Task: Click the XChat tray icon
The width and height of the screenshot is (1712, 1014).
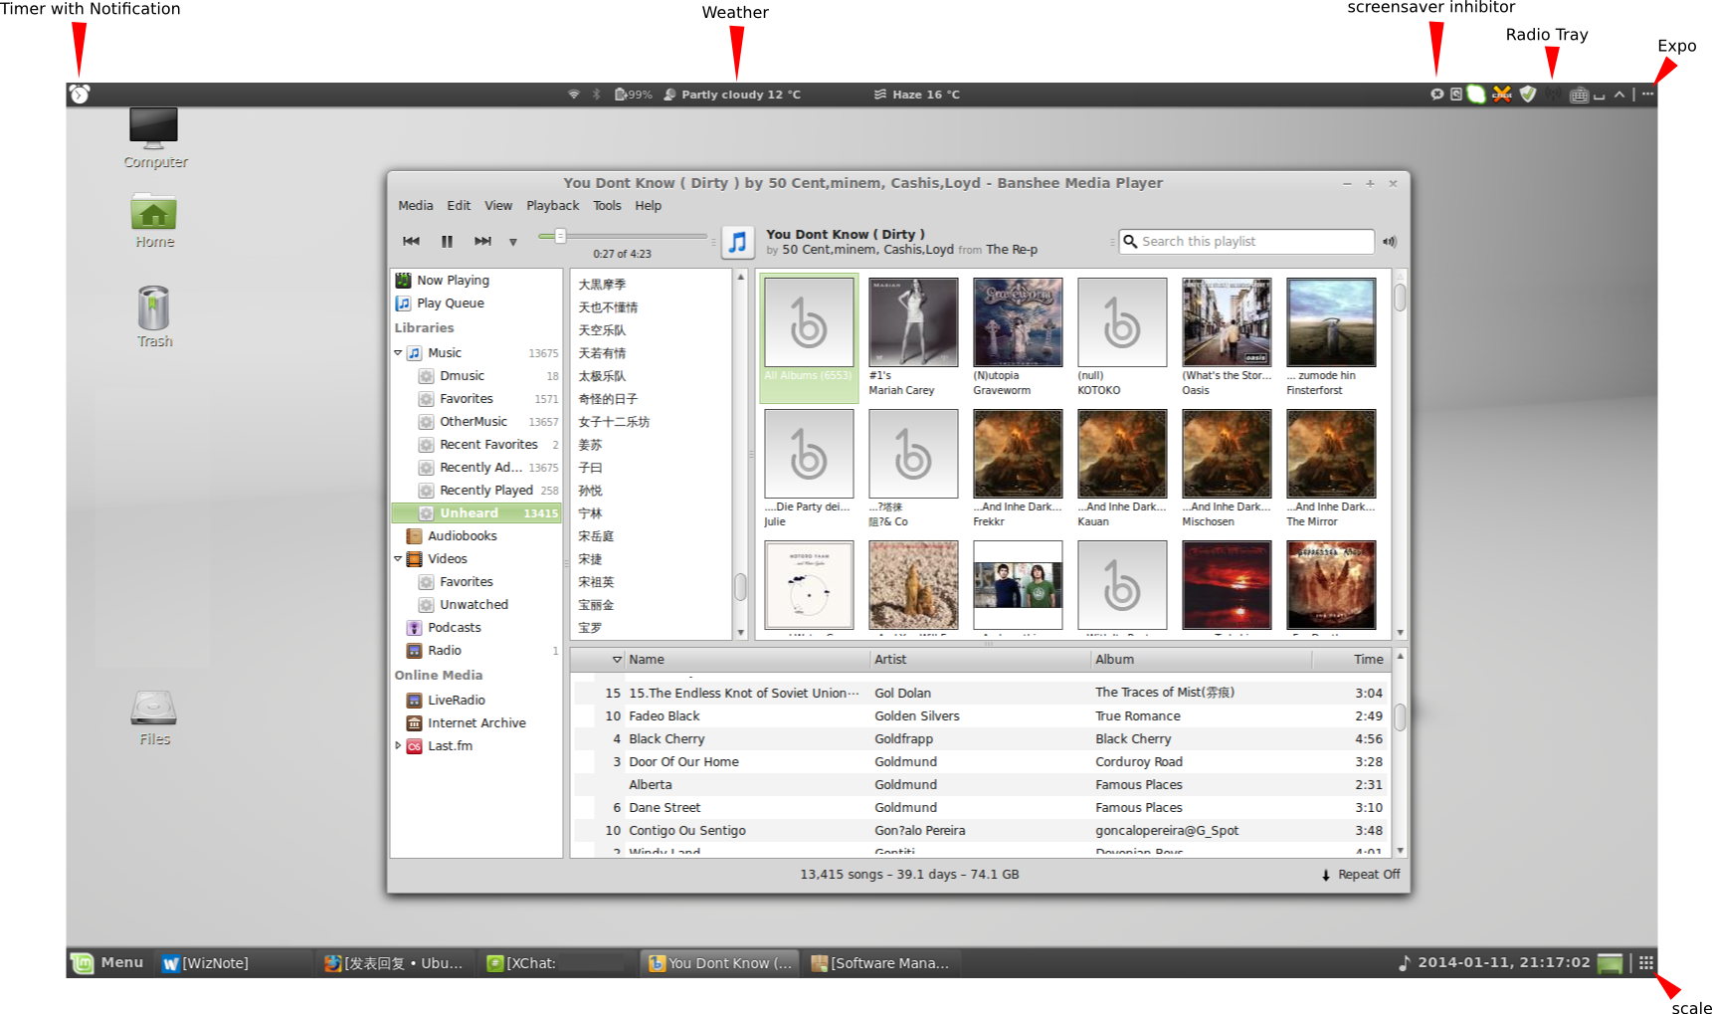Action: click(1502, 94)
